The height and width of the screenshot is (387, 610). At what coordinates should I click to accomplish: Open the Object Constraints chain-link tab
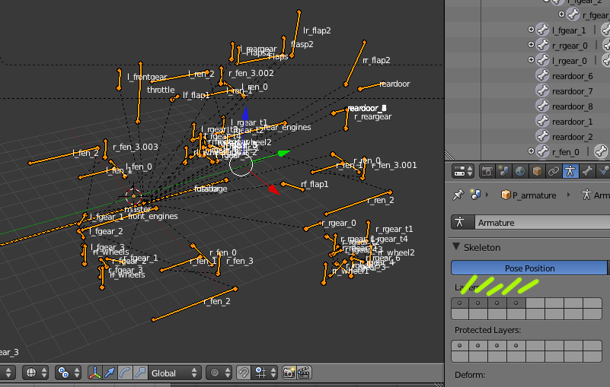point(553,171)
